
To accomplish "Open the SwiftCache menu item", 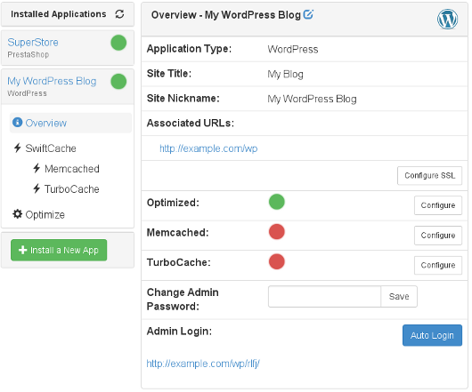I will click(x=51, y=148).
